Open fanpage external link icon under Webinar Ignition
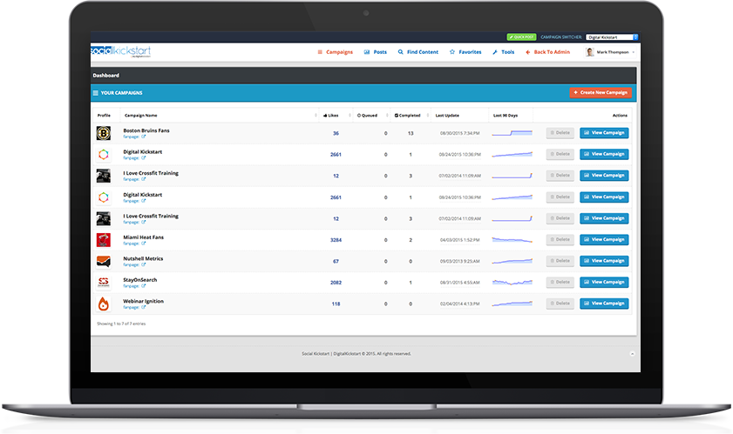Screen dimensions: 733x434 click(x=144, y=307)
